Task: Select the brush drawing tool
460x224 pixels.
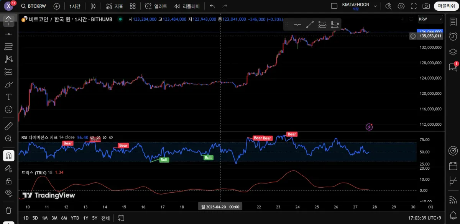Action: click(8, 84)
